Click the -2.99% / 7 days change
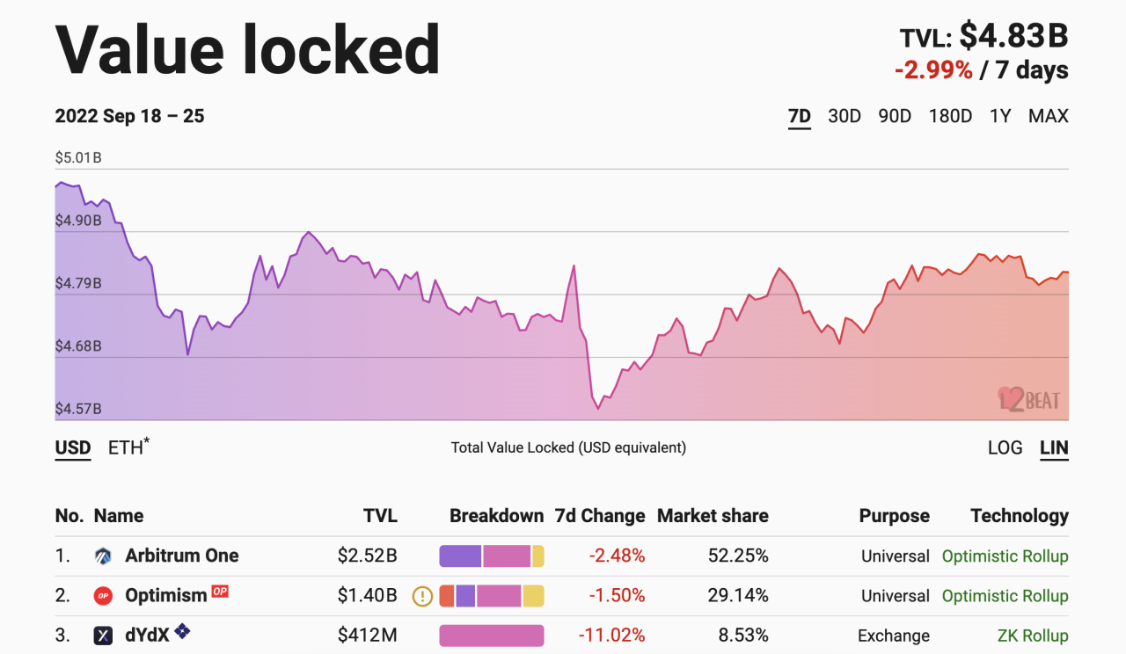 pyautogui.click(x=982, y=70)
